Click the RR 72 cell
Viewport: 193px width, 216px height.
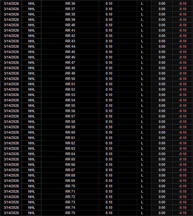(x=70, y=197)
